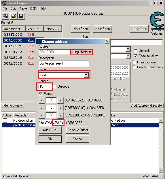Screen dimensions: 165x179
Task: Toggle Active checkbox for No description row
Action: [5, 120]
